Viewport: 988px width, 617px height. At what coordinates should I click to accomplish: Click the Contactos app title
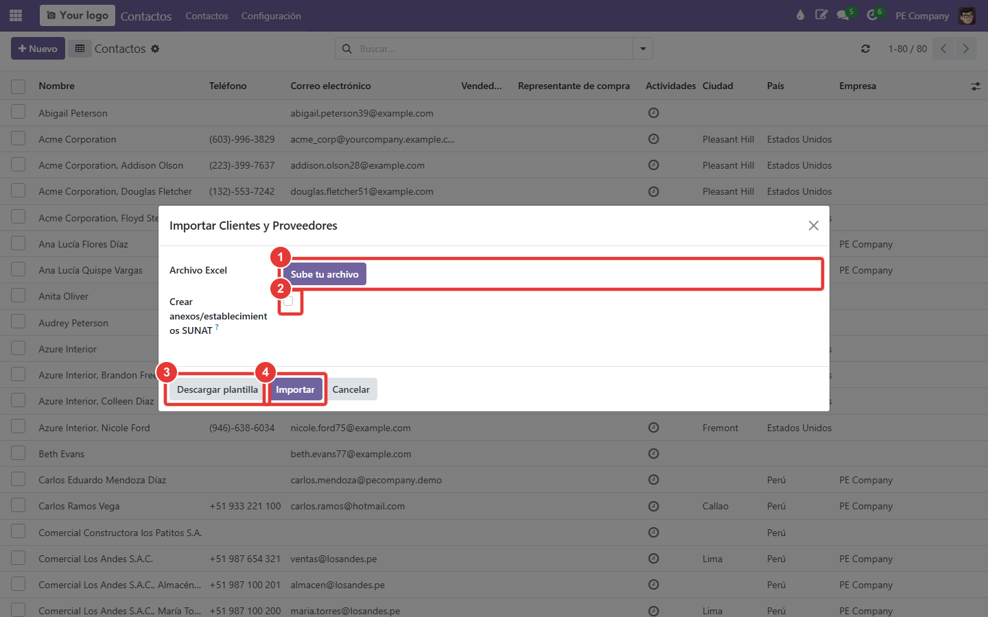coord(146,16)
